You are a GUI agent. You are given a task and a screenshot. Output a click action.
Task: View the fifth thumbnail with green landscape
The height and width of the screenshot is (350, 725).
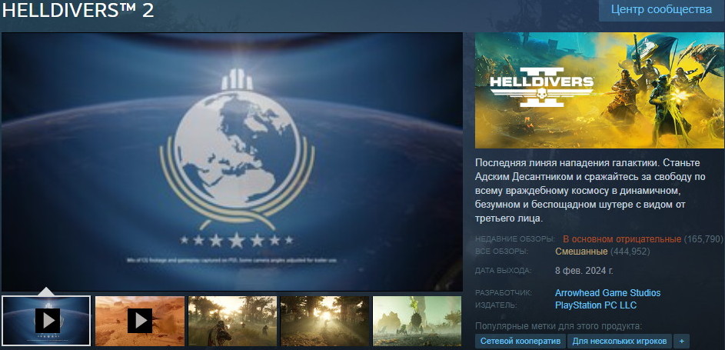(x=417, y=321)
